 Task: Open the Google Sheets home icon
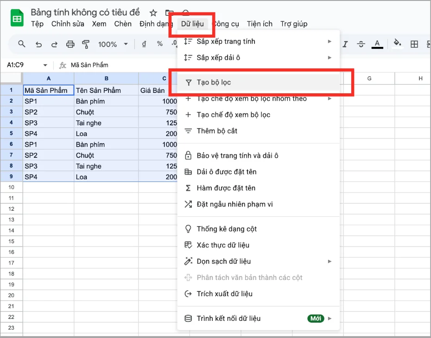[17, 18]
